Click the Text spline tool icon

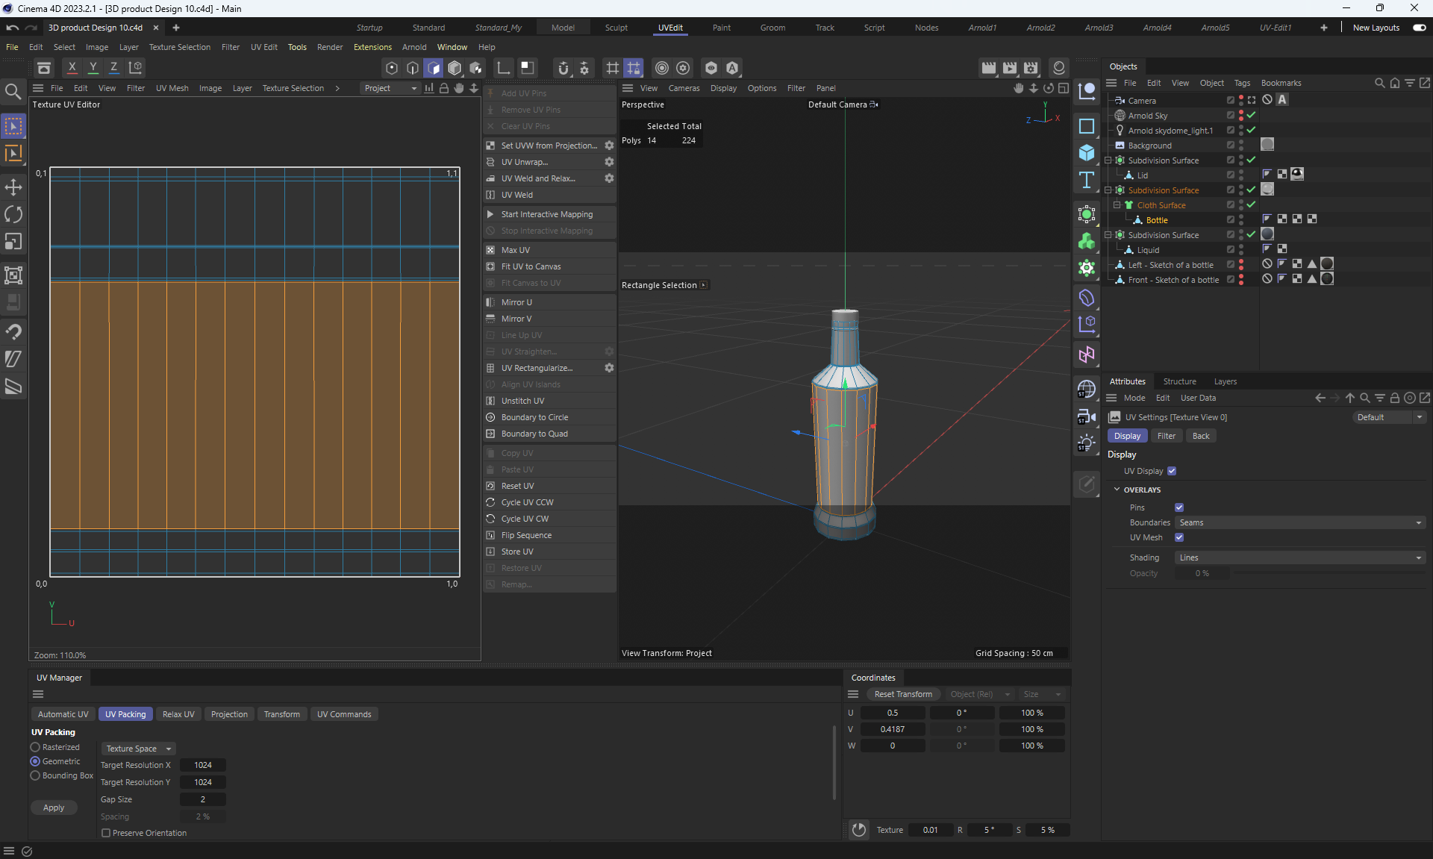point(1087,180)
